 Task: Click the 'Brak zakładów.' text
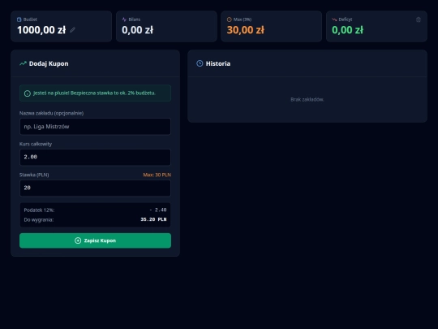pyautogui.click(x=307, y=99)
